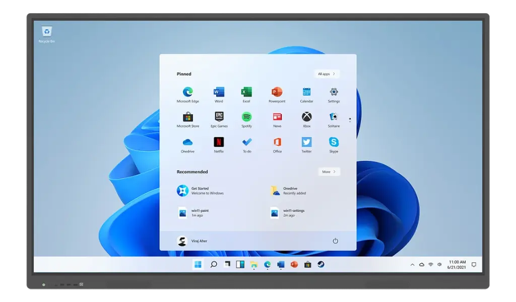Open the To do app
Image resolution: width=516 pixels, height=302 pixels.
(x=247, y=145)
